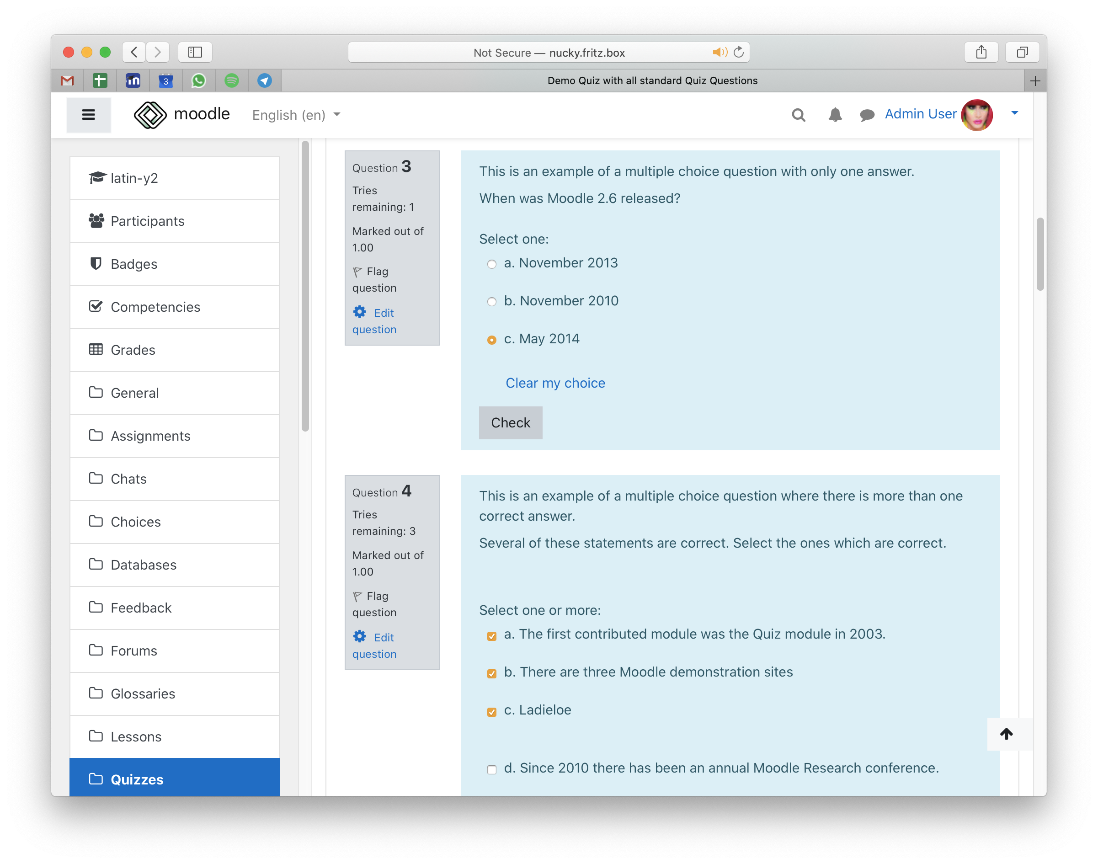Toggle Safari sidebar button
The image size is (1098, 864).
(x=195, y=52)
